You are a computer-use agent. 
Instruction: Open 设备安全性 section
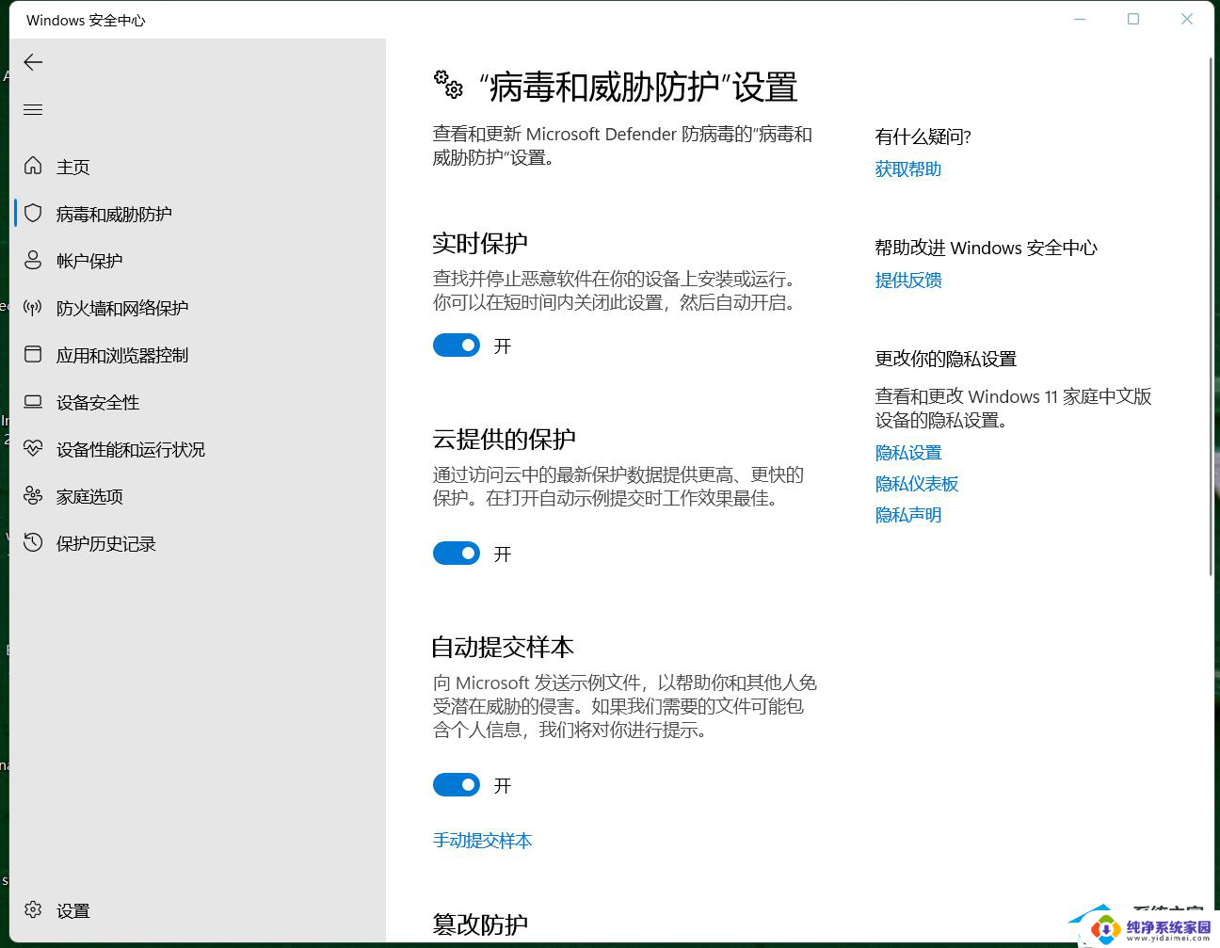[x=198, y=402]
